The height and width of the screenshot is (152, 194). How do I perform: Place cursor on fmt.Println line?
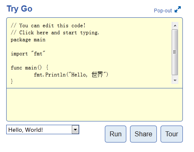point(71,75)
